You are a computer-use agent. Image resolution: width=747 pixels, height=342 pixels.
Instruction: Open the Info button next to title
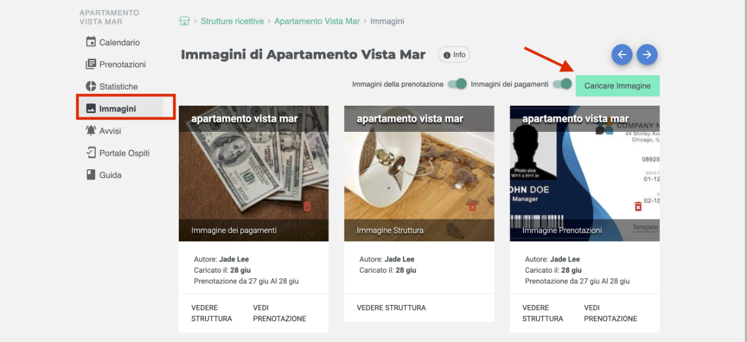tap(454, 55)
